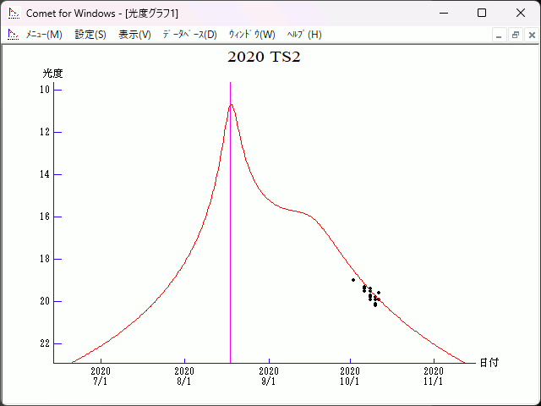This screenshot has height=406, width=541.
Task: Close the inner 光度グラフ1 window
Action: pyautogui.click(x=531, y=35)
